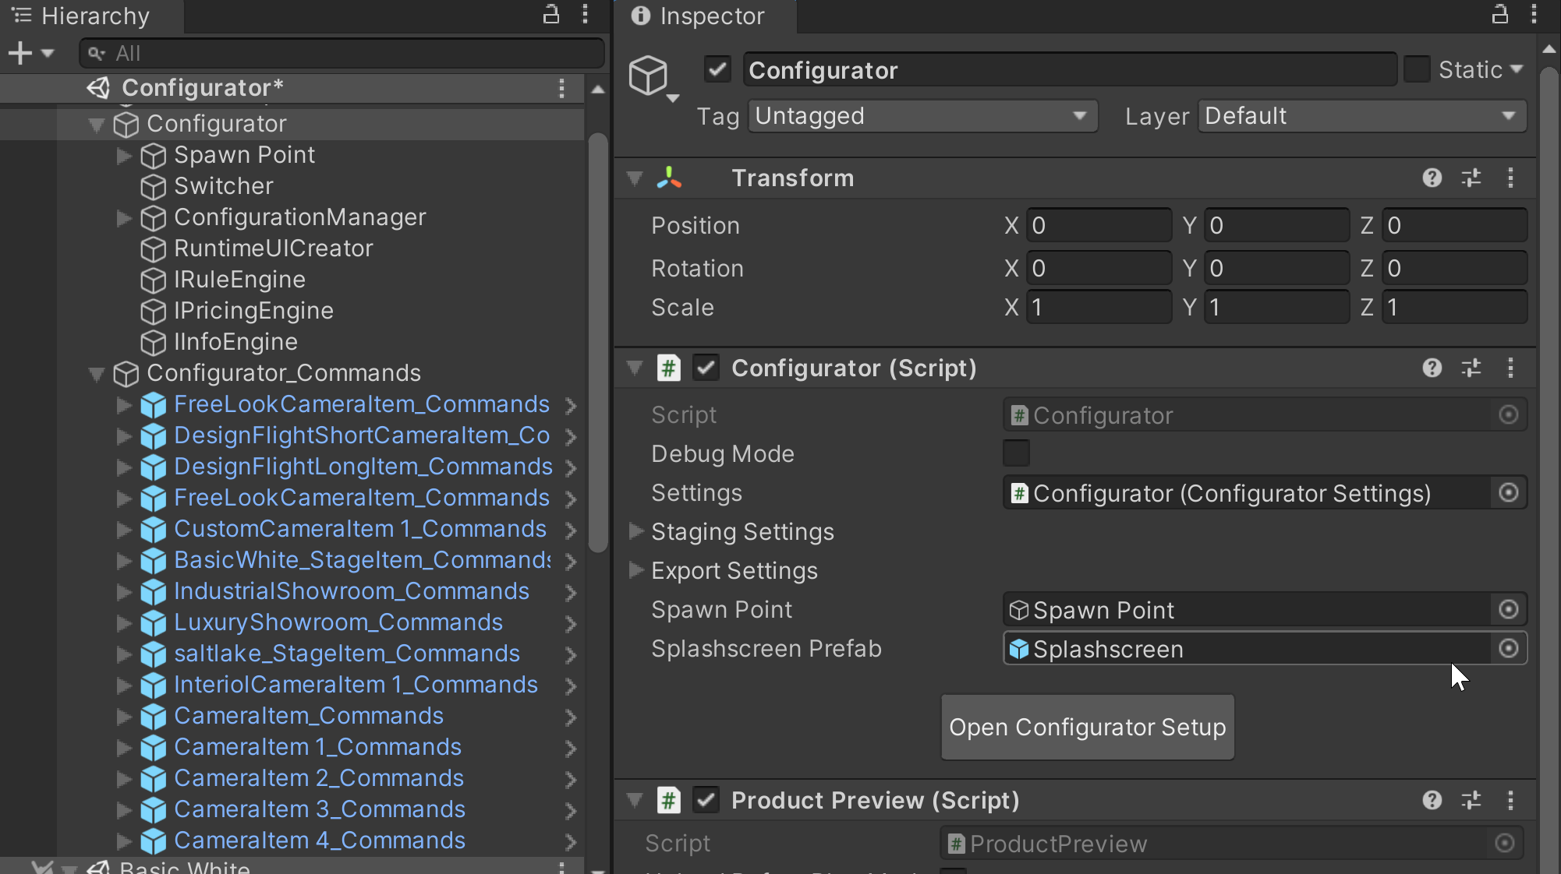This screenshot has height=874, width=1561.
Task: Select the RuntimeUICreator object in hierarchy
Action: point(273,248)
